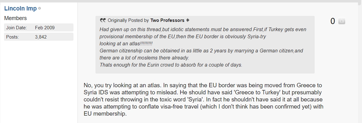Select the Join Date info row
This screenshot has width=362, height=123.
(x=39, y=27)
